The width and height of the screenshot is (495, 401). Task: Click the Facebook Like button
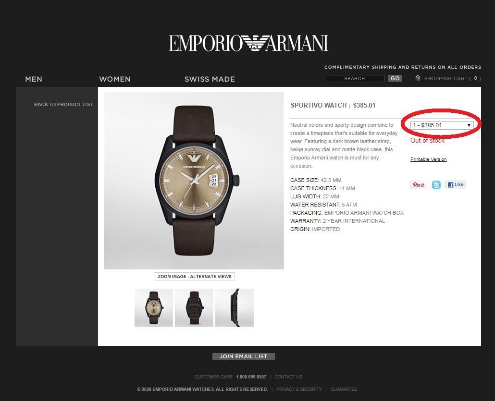tap(455, 185)
